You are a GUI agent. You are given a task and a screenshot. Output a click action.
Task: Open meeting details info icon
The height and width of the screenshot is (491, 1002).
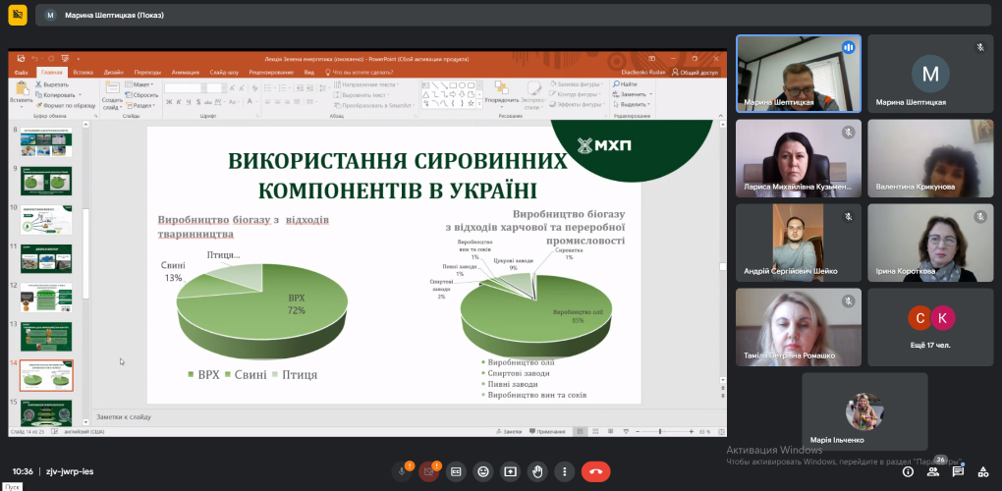point(908,471)
